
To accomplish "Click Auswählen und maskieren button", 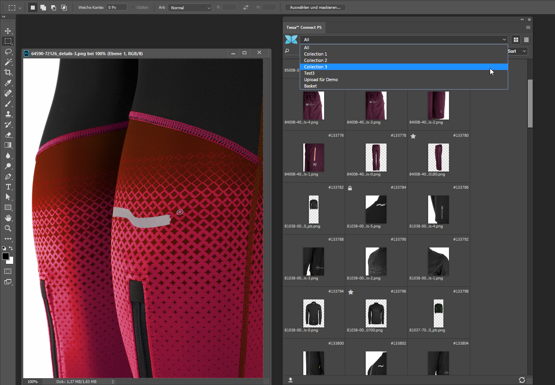I will 315,8.
